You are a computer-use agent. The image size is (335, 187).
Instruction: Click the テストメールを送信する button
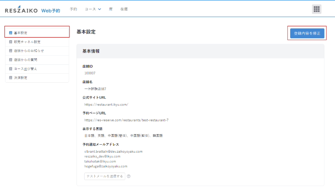tap(105, 176)
